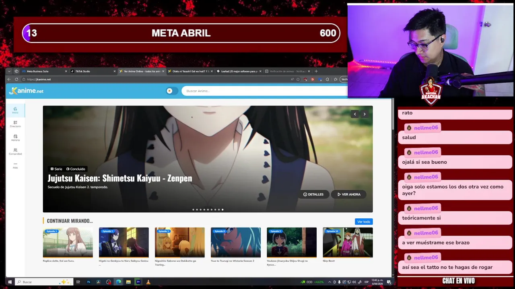
Task: Open the ESP language indicator
Action: (x=367, y=282)
